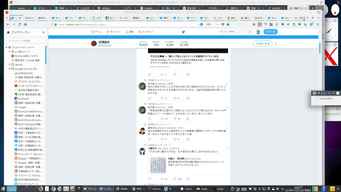Click the forward navigation arrow
Screen dimensions: 341x192
14,25
